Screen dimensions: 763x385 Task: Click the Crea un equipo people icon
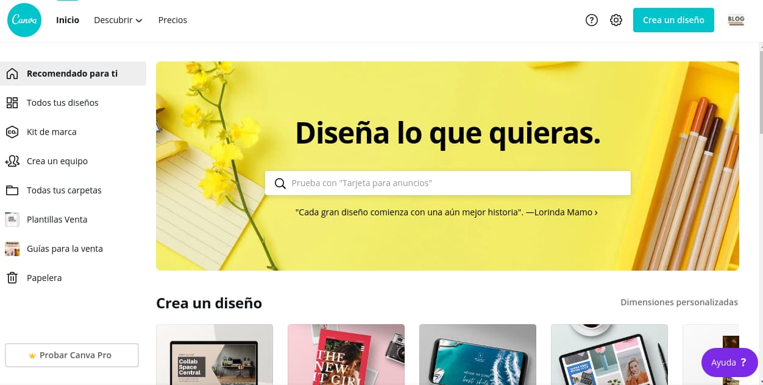click(12, 161)
